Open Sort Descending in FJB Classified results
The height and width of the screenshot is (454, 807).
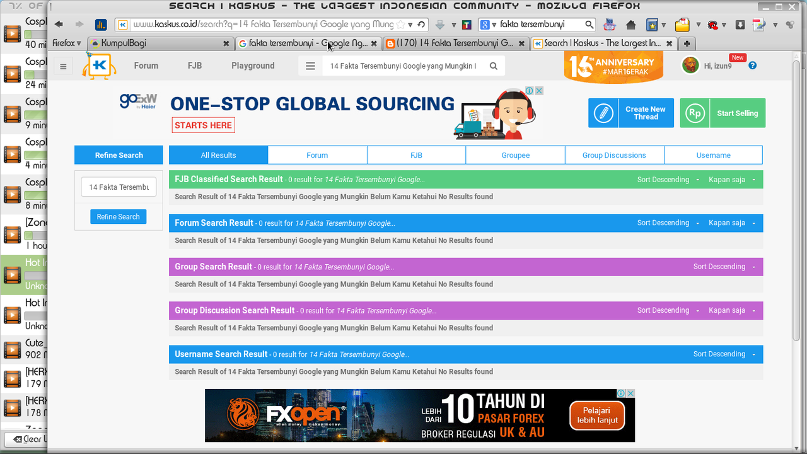coord(668,180)
